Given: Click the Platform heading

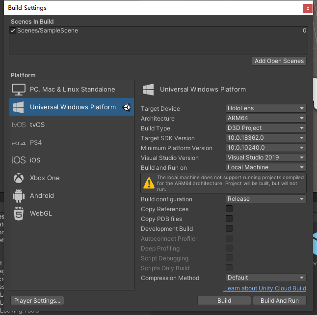Looking at the screenshot, I should (23, 75).
